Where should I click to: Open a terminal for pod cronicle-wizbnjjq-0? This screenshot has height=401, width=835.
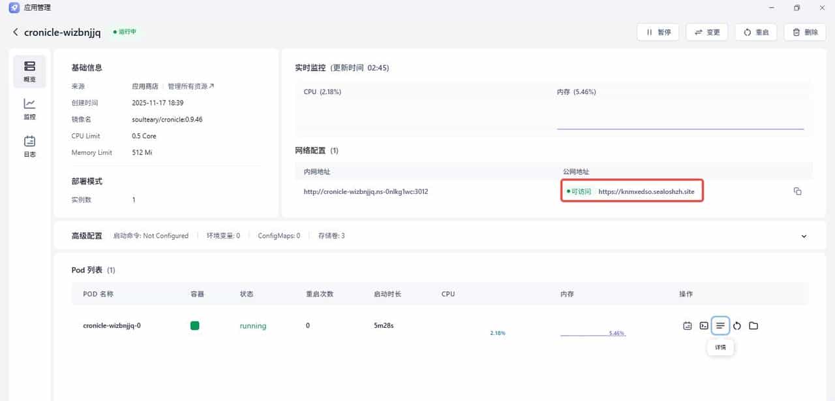pos(703,325)
